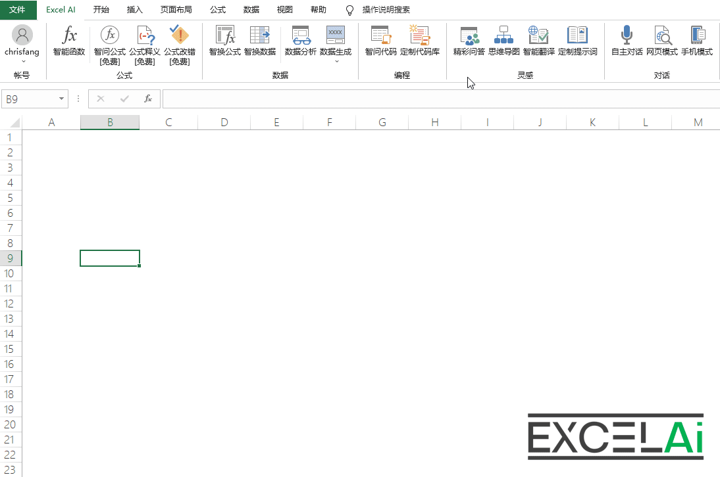
Task: Click the active cell B9
Action: [110, 258]
